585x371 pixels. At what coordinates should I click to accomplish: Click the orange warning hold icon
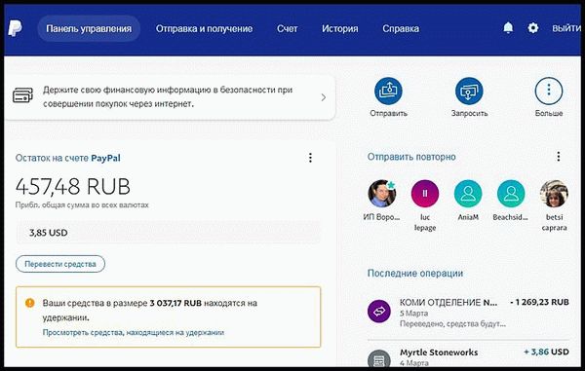click(x=30, y=303)
